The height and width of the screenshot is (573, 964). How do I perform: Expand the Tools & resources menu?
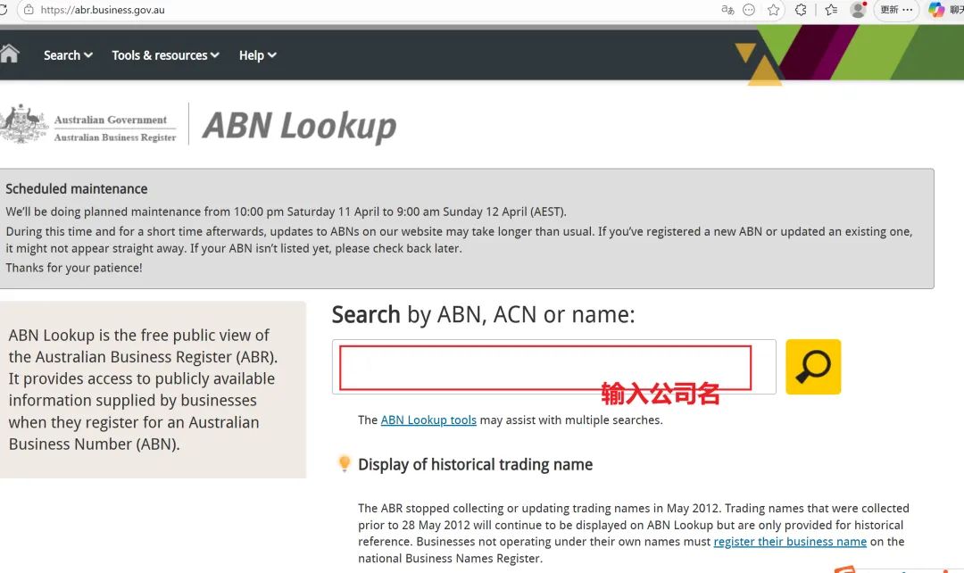pos(165,55)
